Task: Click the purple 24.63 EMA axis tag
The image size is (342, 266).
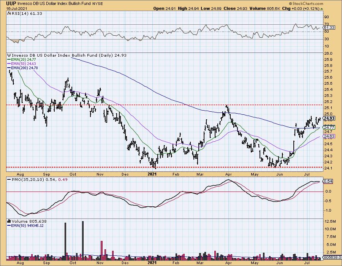Action: 329,136
